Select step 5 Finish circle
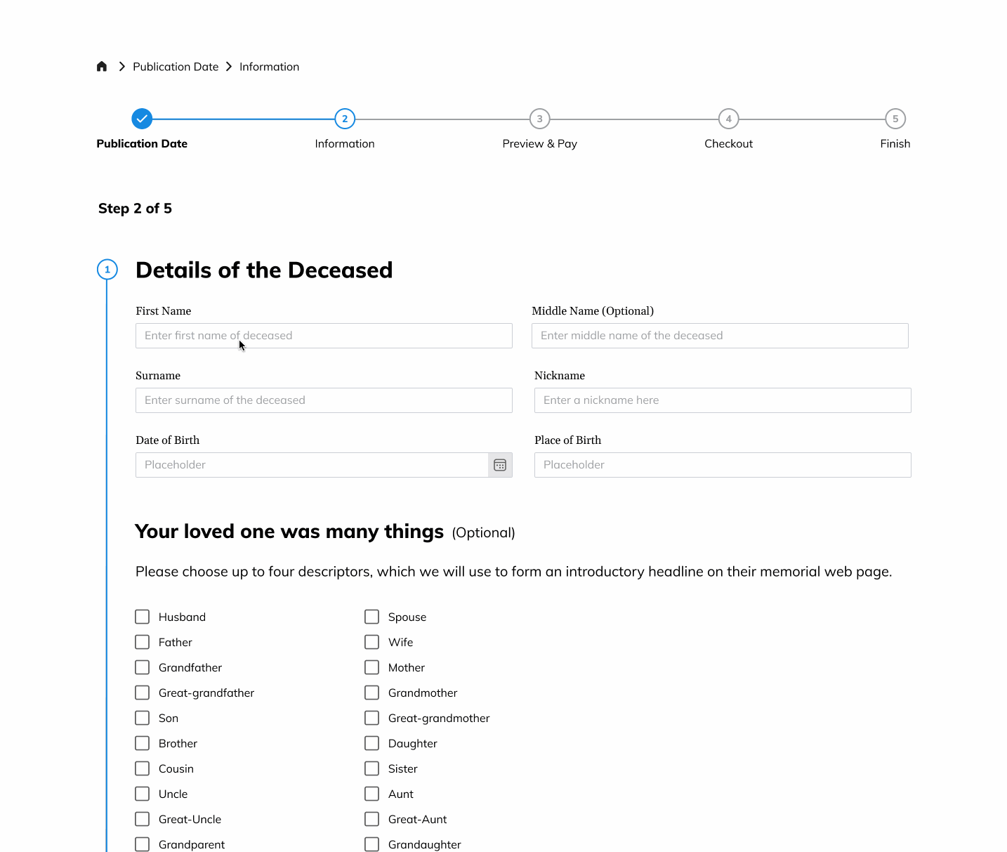1007x852 pixels. (x=895, y=119)
